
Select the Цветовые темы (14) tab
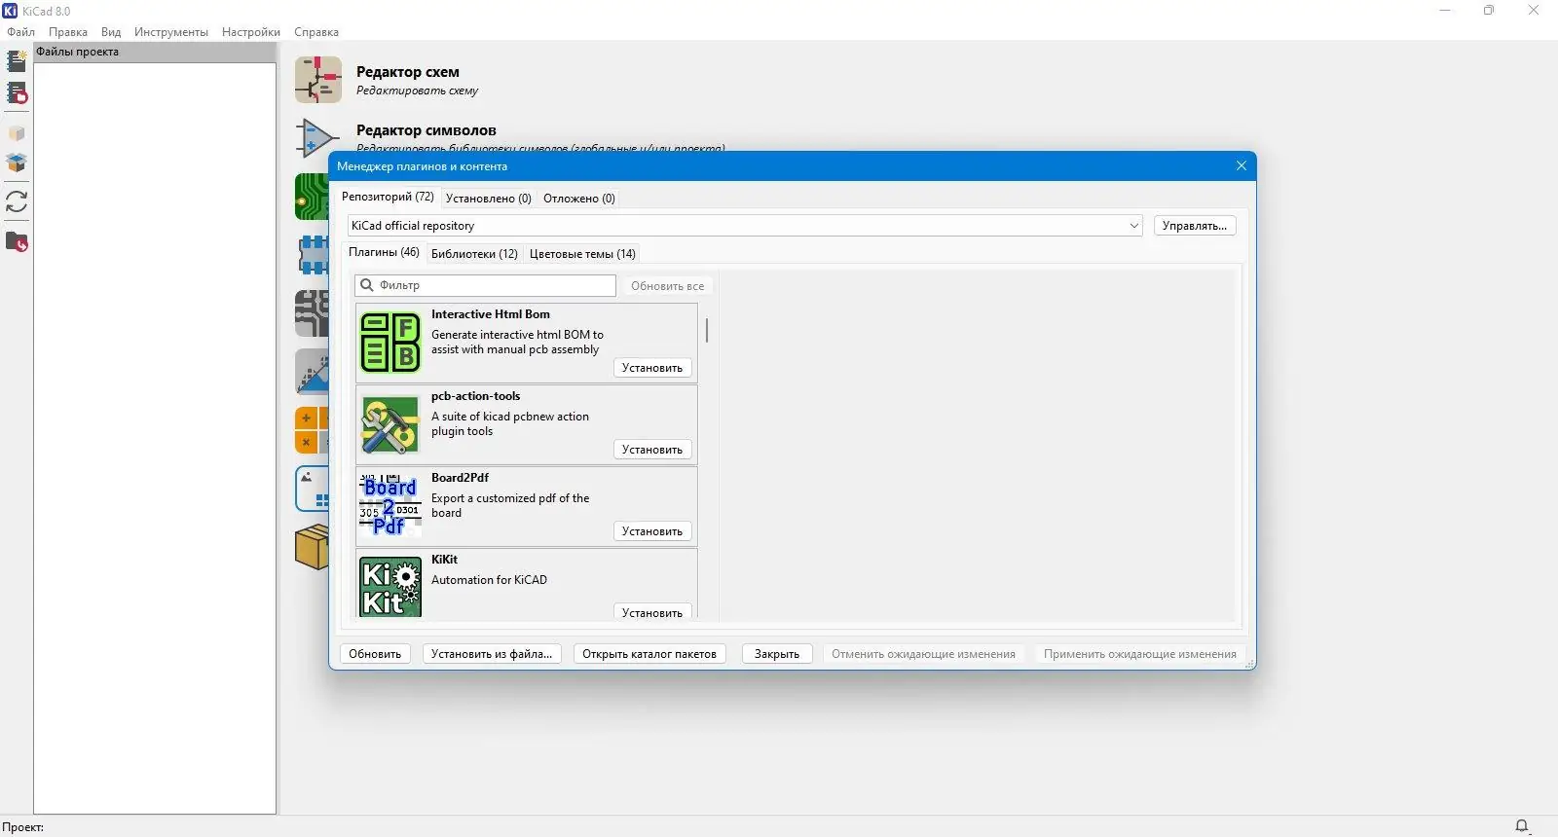pos(582,254)
